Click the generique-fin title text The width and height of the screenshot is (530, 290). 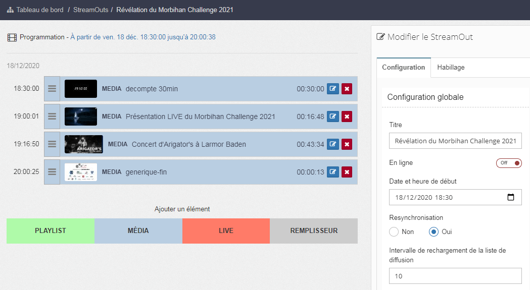pyautogui.click(x=146, y=172)
